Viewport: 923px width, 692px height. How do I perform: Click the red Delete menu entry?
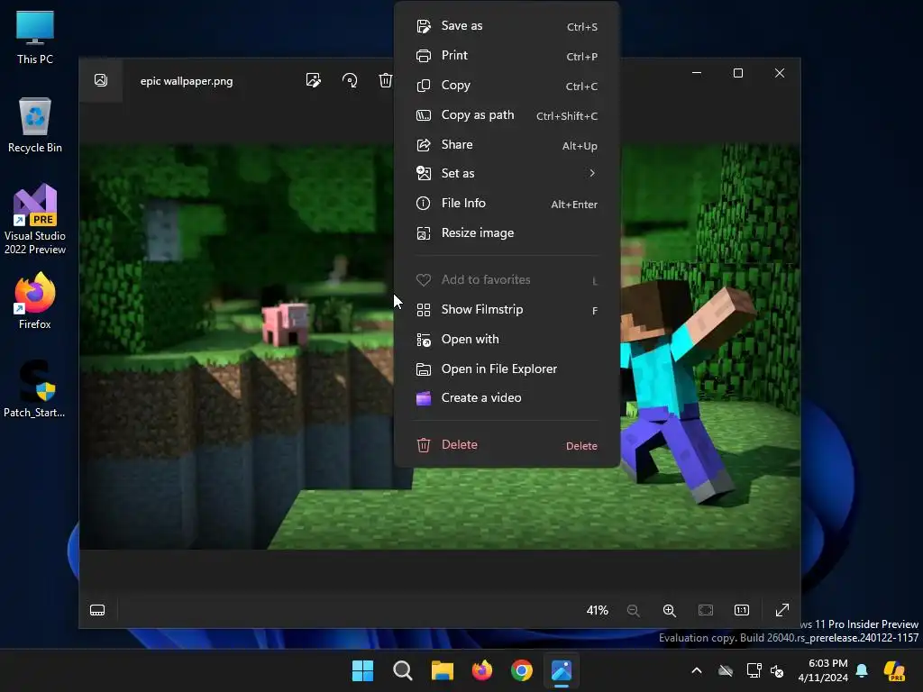pos(507,445)
